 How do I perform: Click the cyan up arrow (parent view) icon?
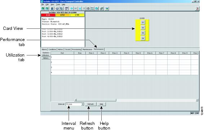[80, 9]
